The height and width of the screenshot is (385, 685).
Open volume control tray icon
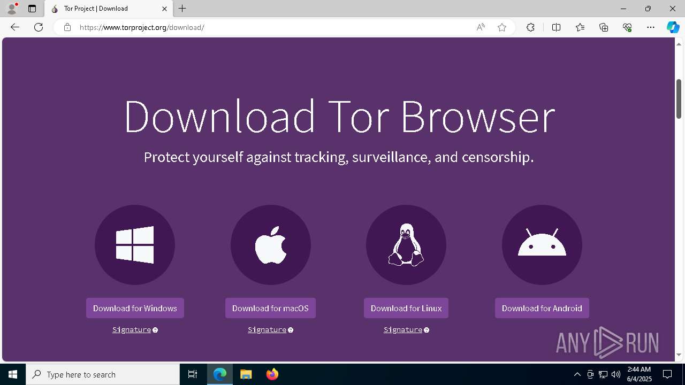coord(616,374)
